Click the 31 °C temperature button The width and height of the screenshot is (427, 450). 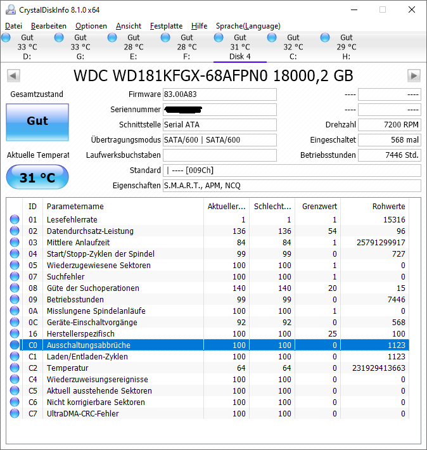coord(37,177)
